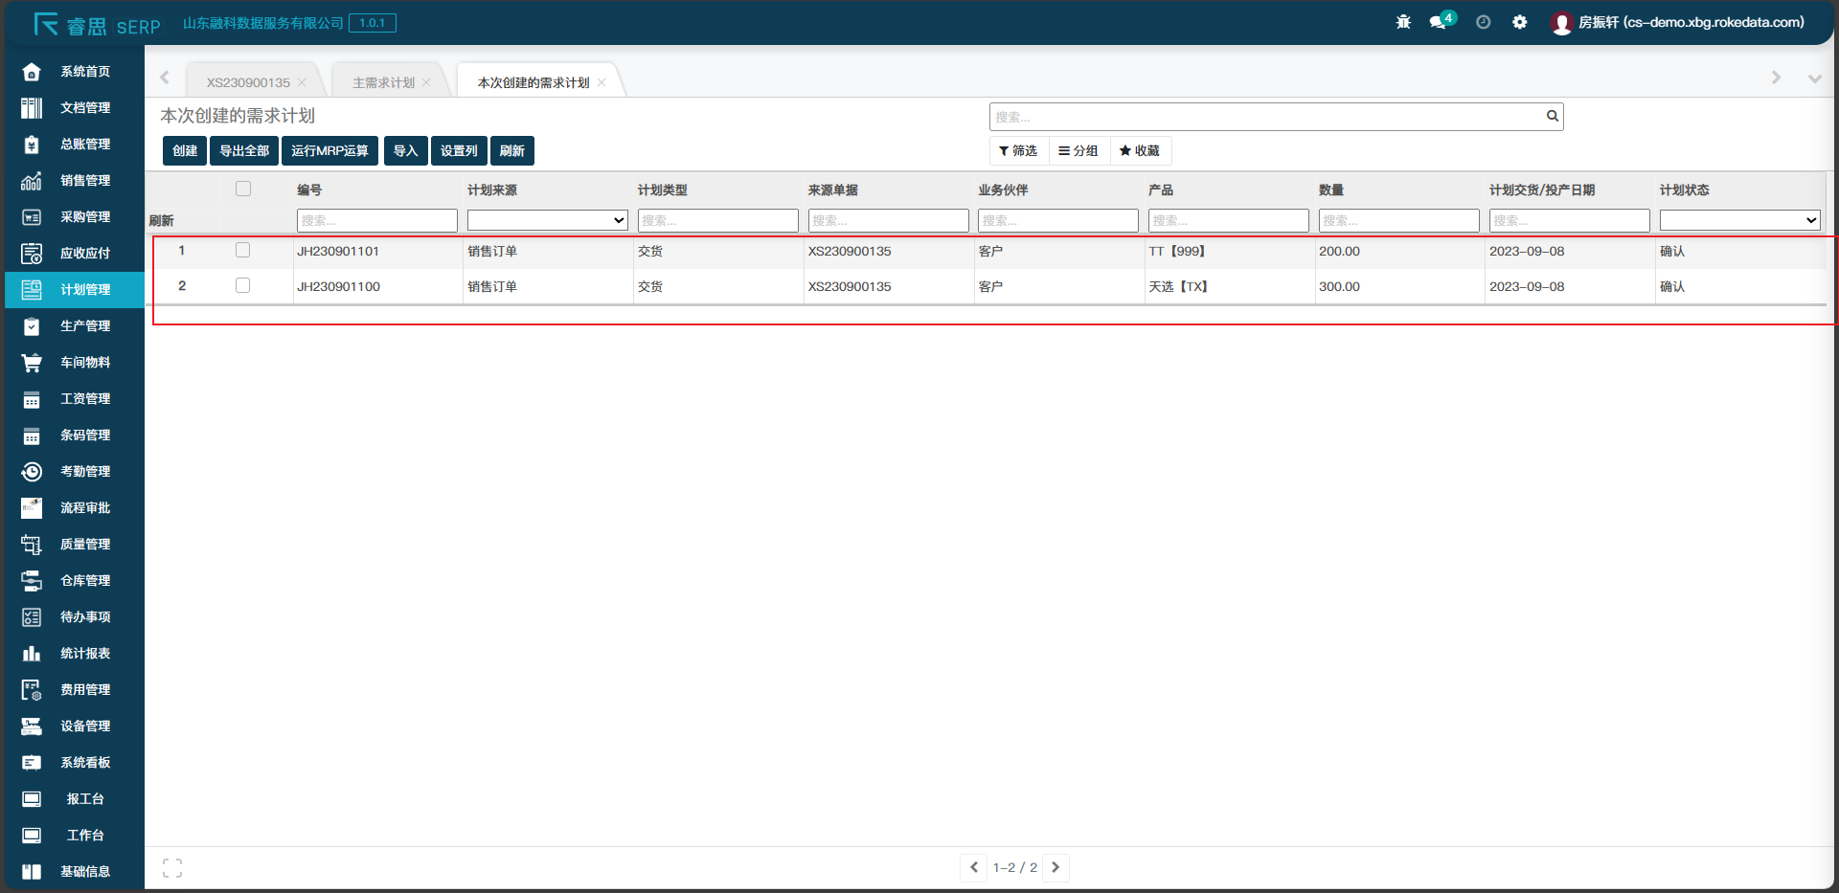1839x893 pixels.
Task: Switch to the 主需求计划 tab
Action: click(x=383, y=83)
